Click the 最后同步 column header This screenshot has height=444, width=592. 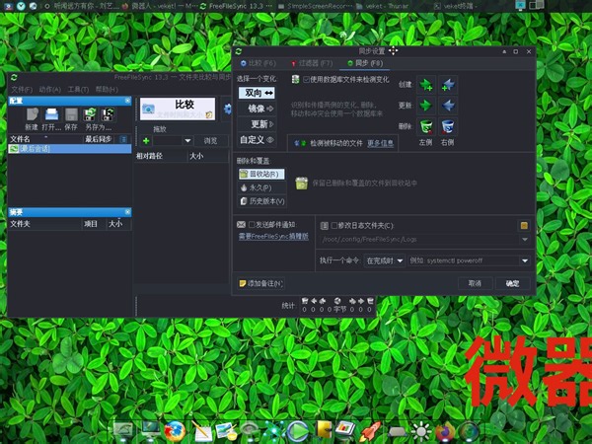tap(98, 139)
